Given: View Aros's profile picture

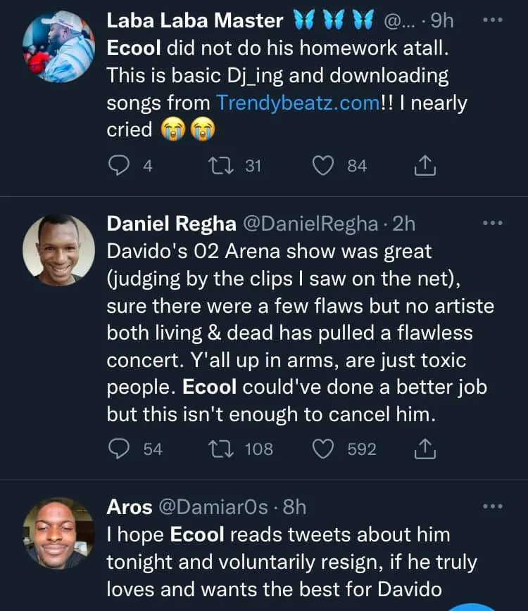Looking at the screenshot, I should [x=58, y=533].
